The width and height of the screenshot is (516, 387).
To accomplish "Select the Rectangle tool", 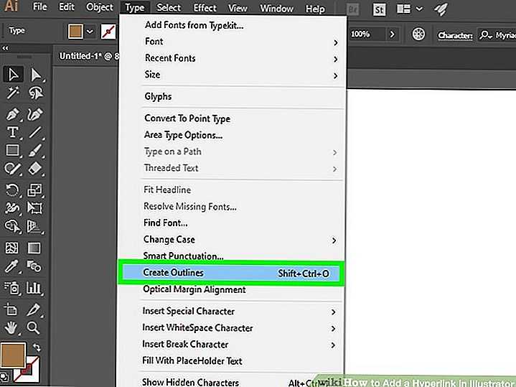I will [12, 151].
